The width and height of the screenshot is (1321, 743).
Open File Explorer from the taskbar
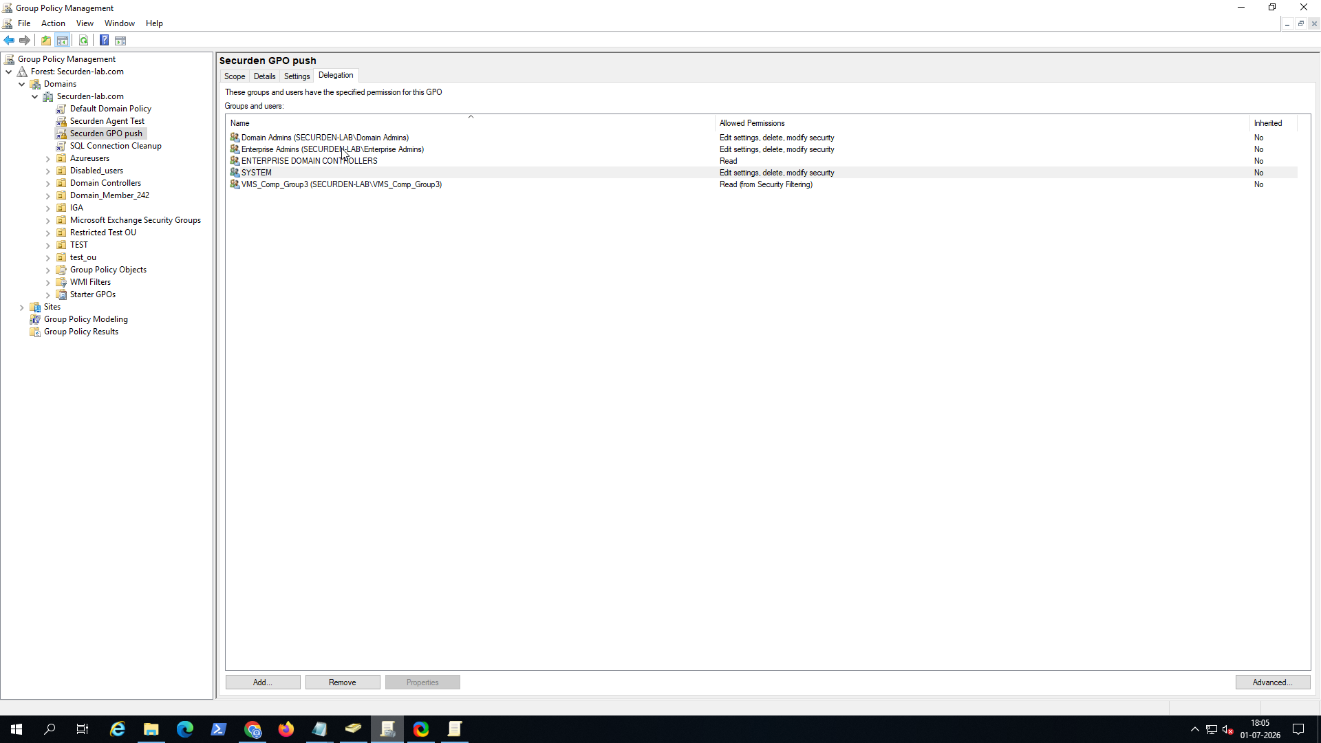(x=151, y=729)
